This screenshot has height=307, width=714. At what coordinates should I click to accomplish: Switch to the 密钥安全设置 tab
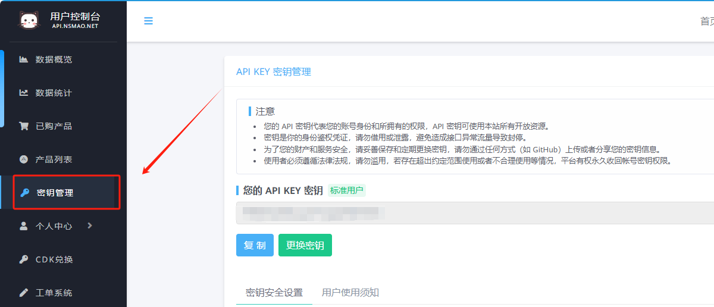click(274, 292)
